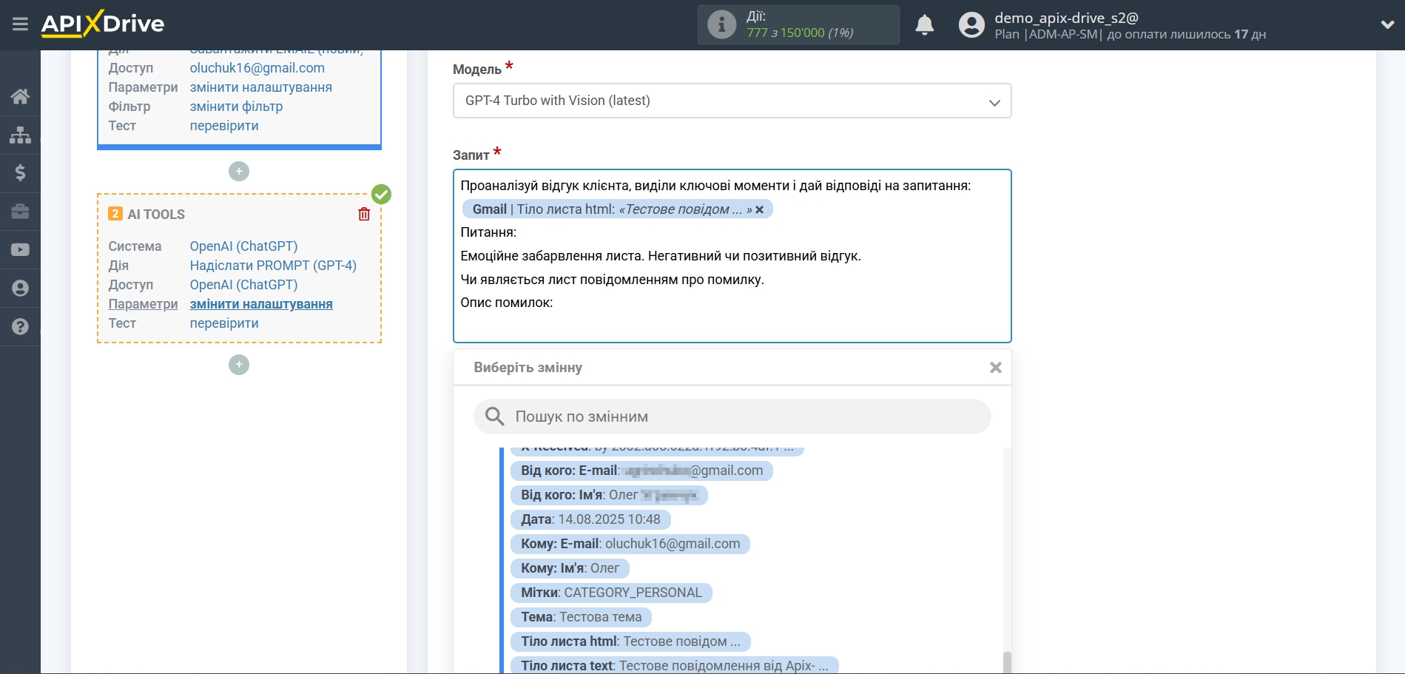Click змінити фільтр link
Viewport: 1405px width, 674px height.
(236, 107)
